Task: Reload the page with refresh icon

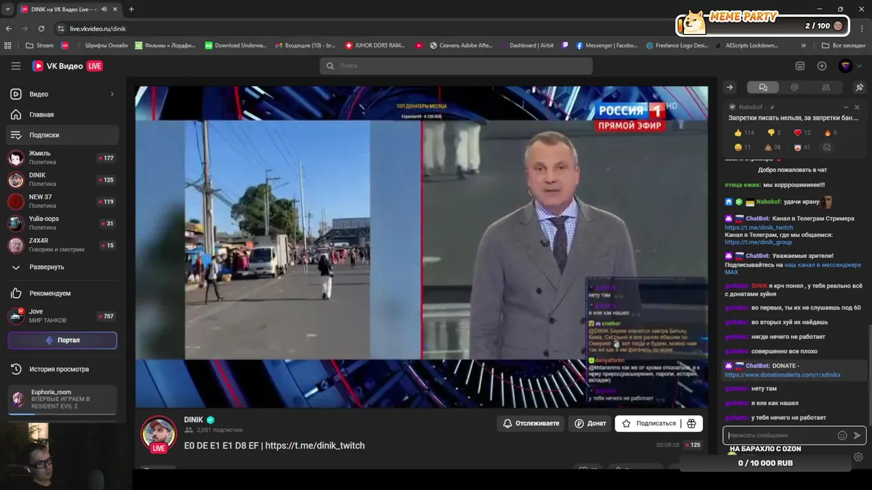Action: click(42, 29)
